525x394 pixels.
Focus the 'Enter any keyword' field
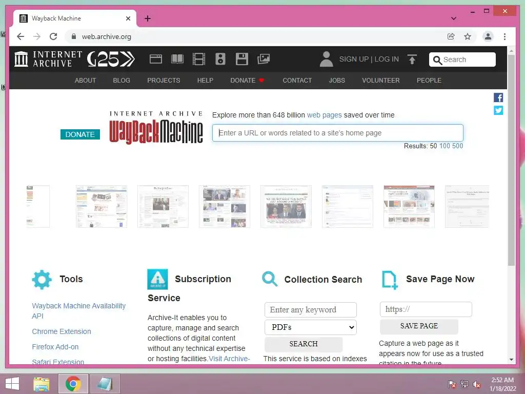tap(310, 310)
